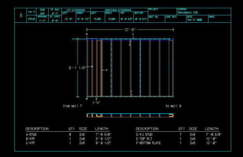Select the wall number 8 in title block
243x157 pixels.
21,15
